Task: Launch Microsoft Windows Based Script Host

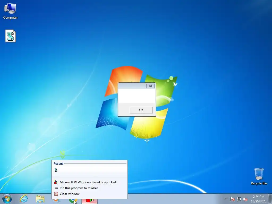Action: tap(90, 182)
